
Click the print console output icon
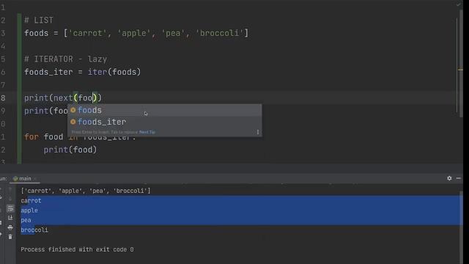point(10,227)
